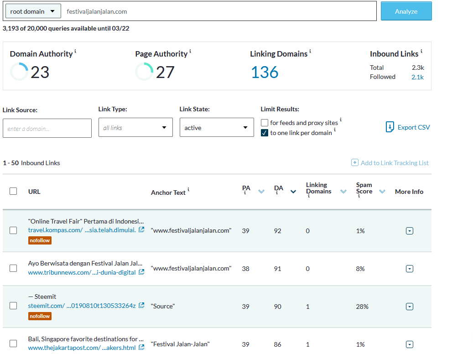
Task: Click title "Online Travel Fair" Pertama di Indonesi...
Action: coord(86,221)
